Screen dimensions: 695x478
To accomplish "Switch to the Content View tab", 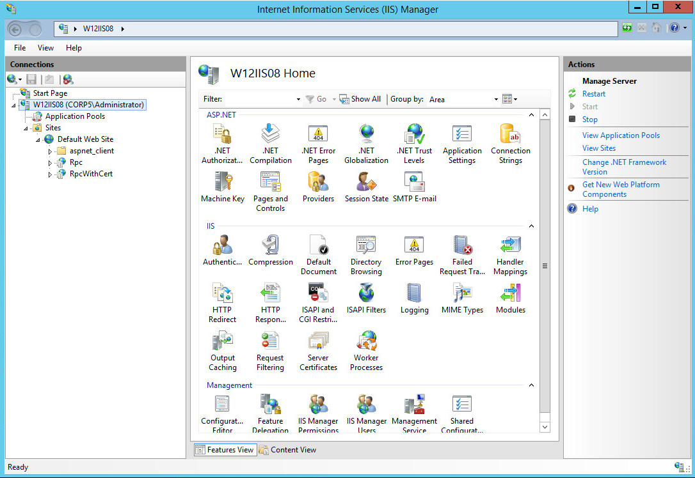I will (287, 450).
